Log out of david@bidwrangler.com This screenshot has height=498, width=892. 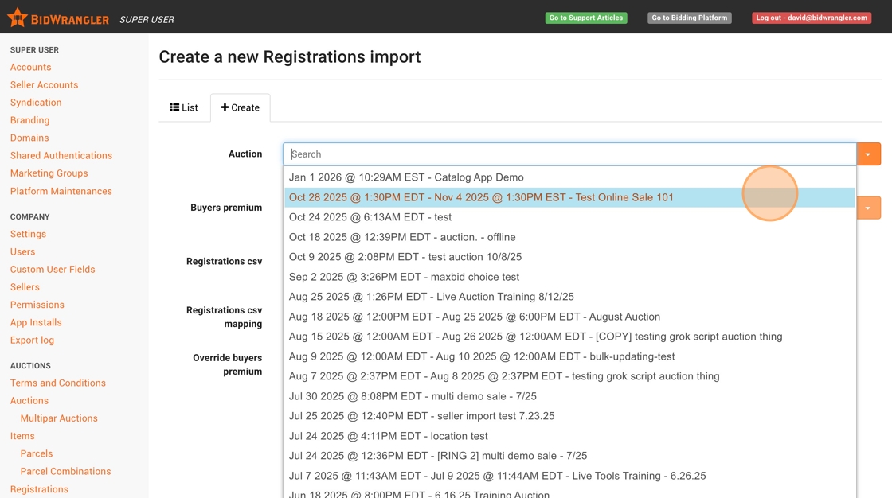click(811, 18)
